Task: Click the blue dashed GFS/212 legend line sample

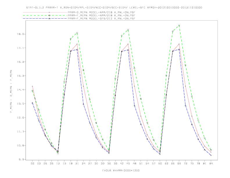Action: [x=45, y=19]
